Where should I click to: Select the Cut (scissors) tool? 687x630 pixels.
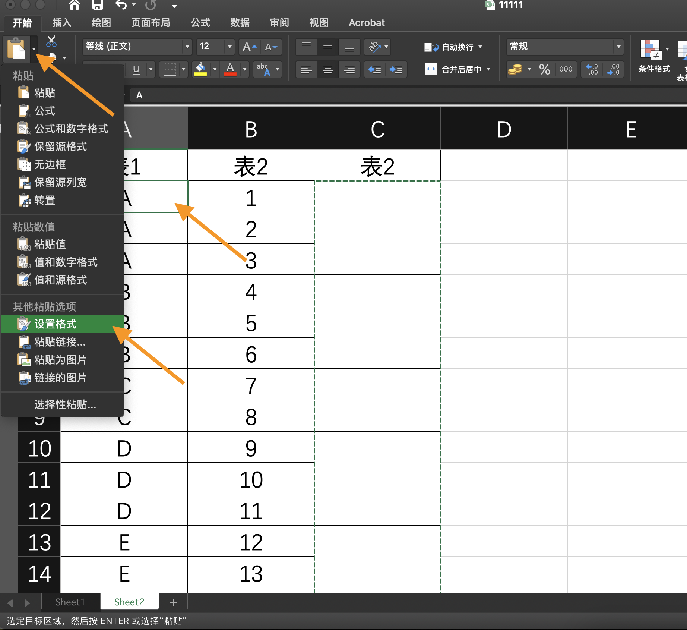[x=51, y=40]
